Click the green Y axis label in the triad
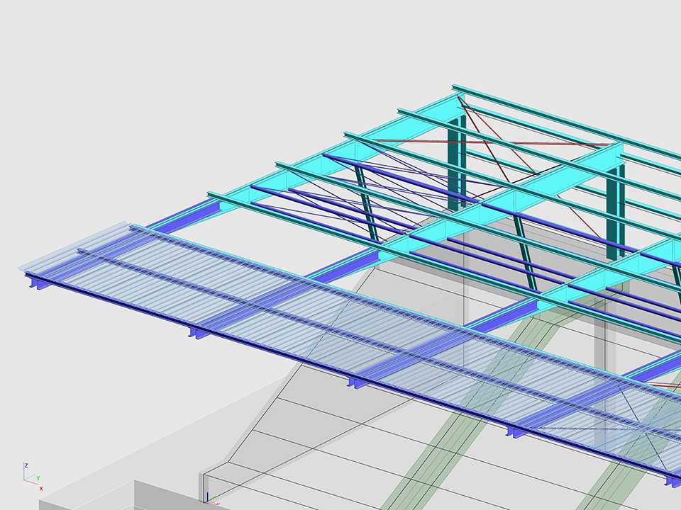Screen dimensions: 681x510 pyautogui.click(x=38, y=478)
